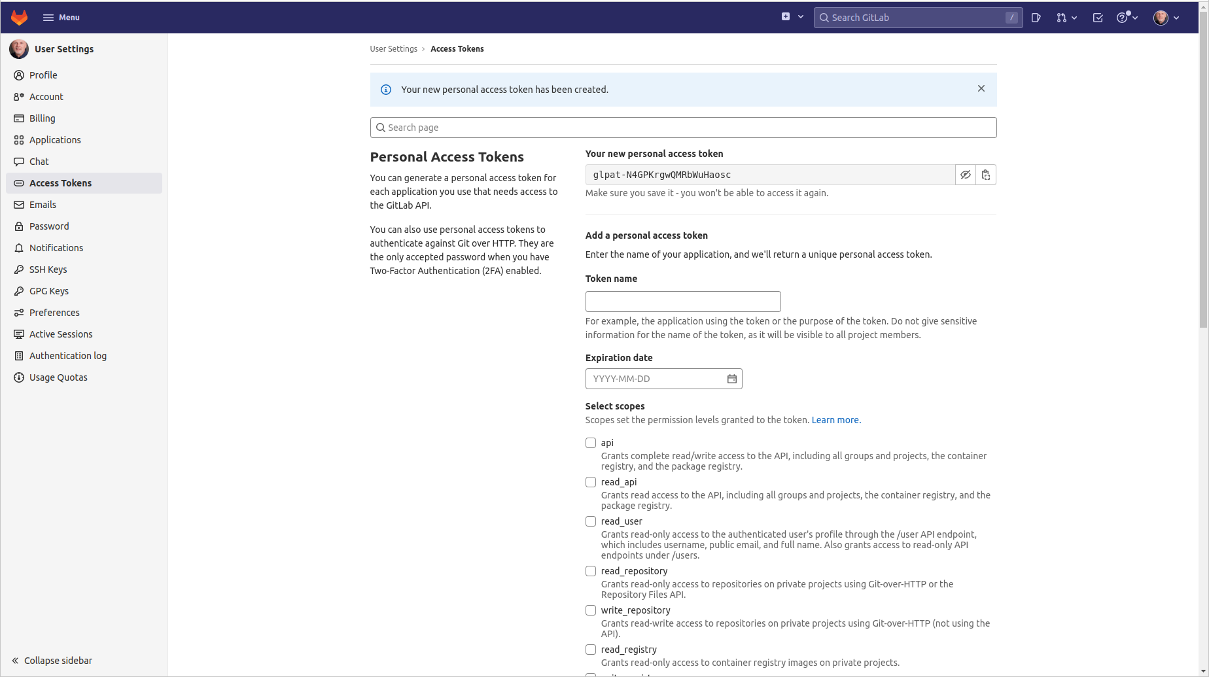Go to Preferences in the sidebar

pos(54,313)
